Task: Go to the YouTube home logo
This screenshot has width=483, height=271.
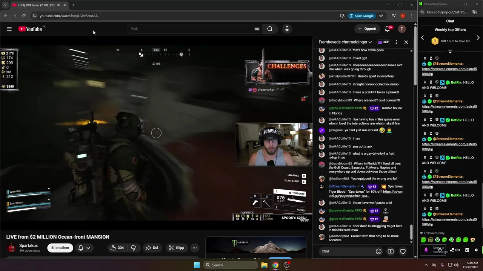Action: tap(30, 29)
